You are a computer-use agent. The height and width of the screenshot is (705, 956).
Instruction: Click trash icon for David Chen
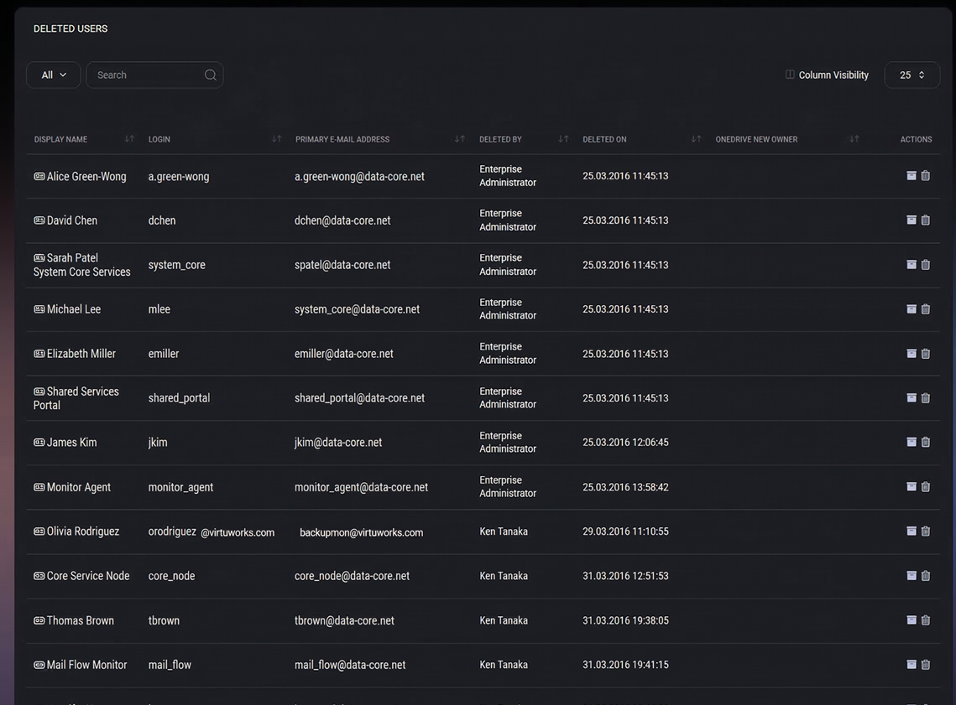point(926,220)
